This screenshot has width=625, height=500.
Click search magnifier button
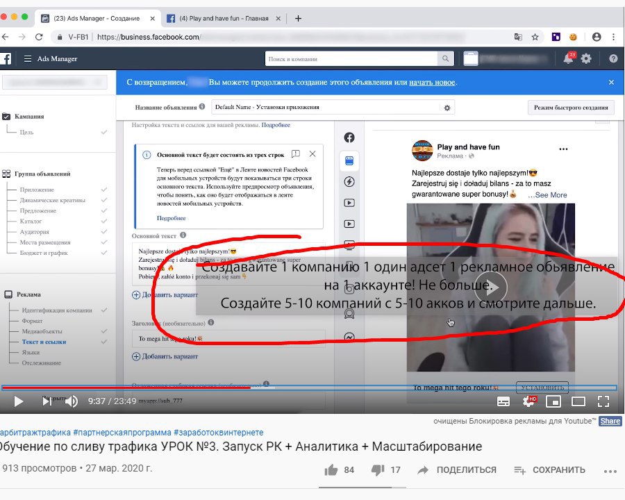445,58
